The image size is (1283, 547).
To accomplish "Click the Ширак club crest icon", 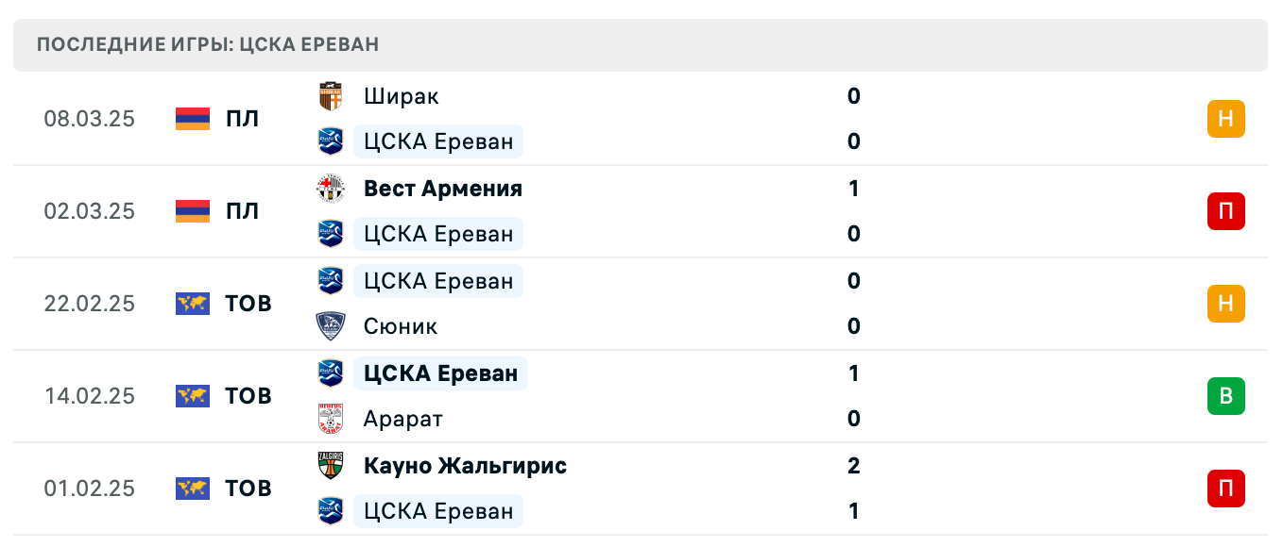I will pyautogui.click(x=331, y=96).
